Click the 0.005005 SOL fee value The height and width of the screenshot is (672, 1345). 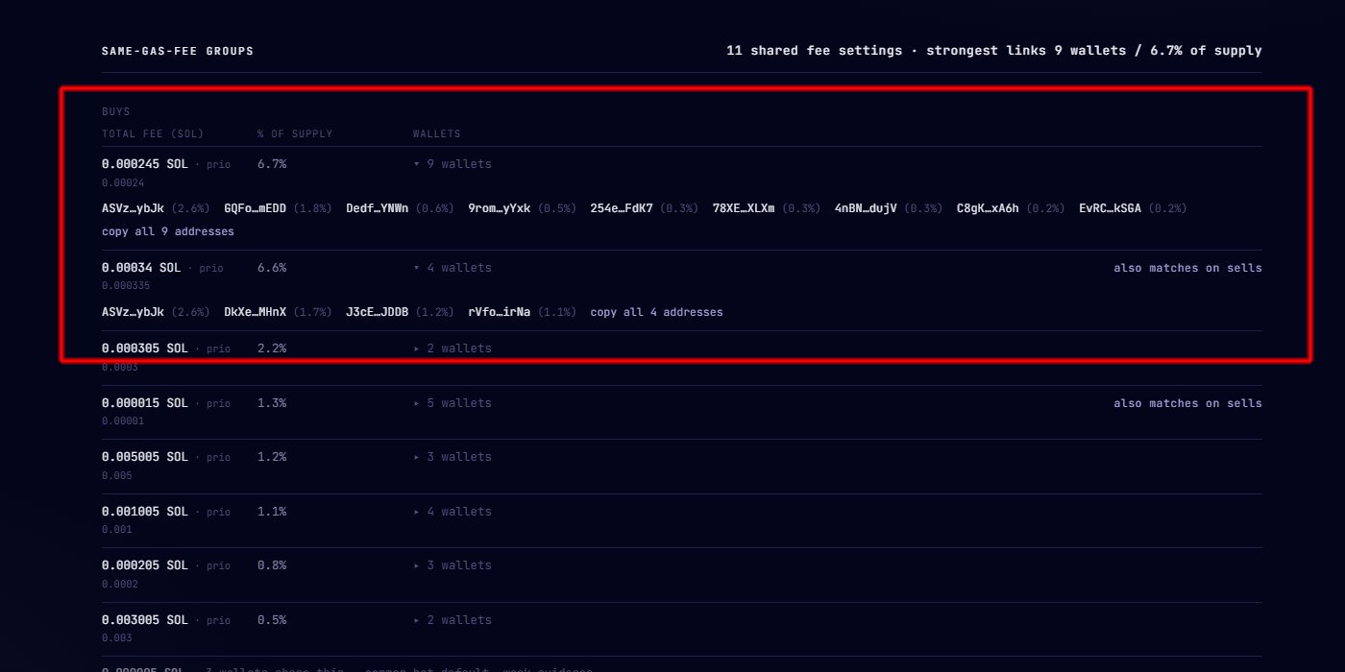145,457
